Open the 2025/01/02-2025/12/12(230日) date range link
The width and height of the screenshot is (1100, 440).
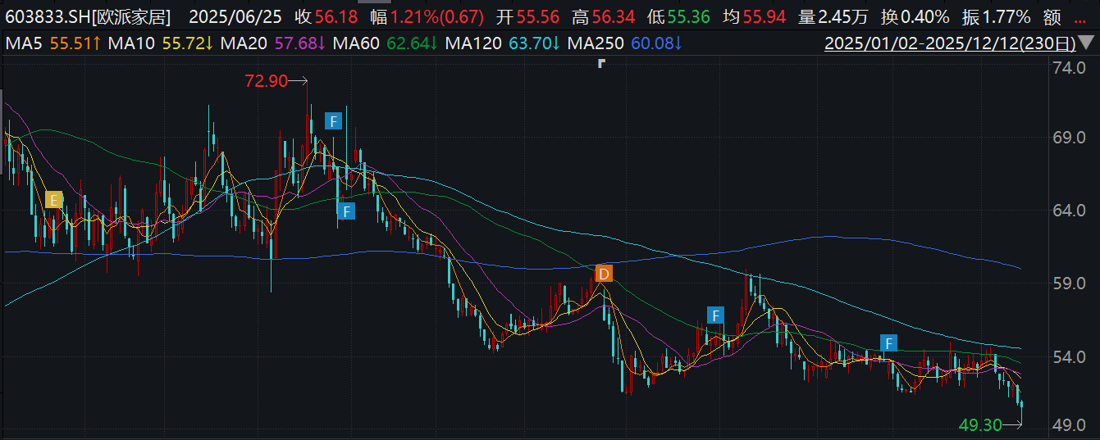tap(949, 43)
